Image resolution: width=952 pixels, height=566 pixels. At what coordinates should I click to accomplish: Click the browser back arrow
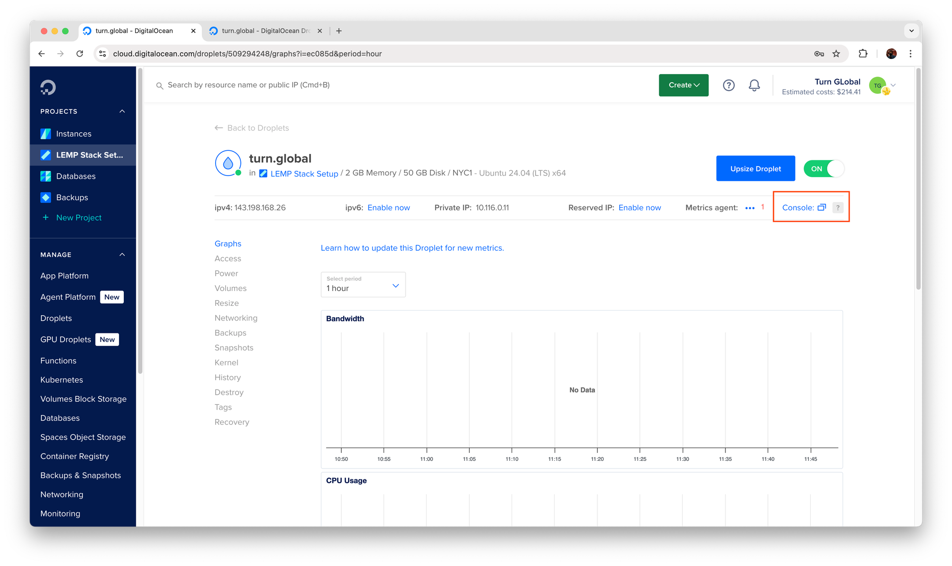(42, 54)
